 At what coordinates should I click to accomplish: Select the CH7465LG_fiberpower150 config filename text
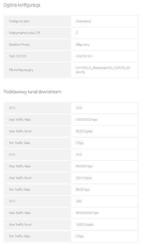tap(103, 70)
